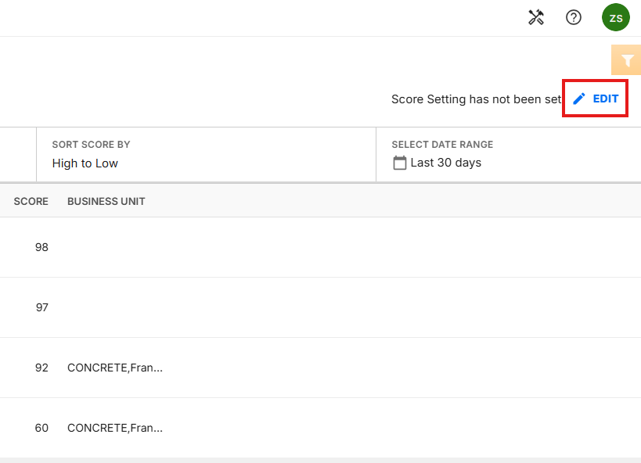Viewport: 641px width, 463px height.
Task: Sort by the SCORE column header
Action: point(31,201)
